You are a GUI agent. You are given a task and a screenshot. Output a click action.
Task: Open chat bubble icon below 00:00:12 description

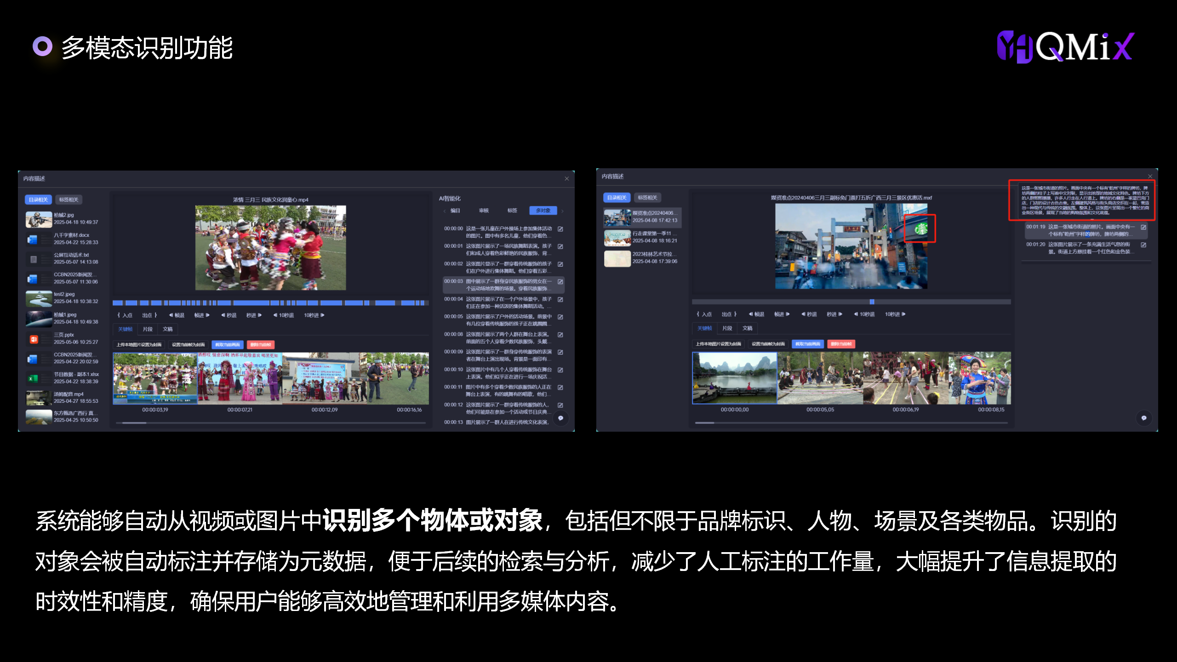tap(560, 418)
